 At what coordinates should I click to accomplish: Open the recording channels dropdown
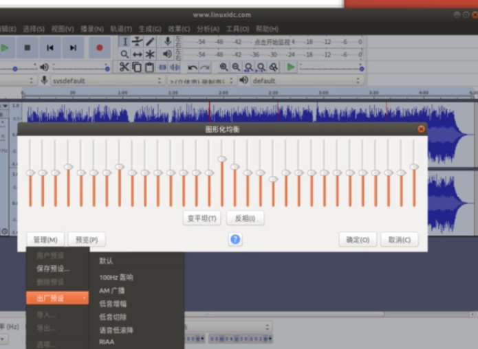pyautogui.click(x=201, y=80)
